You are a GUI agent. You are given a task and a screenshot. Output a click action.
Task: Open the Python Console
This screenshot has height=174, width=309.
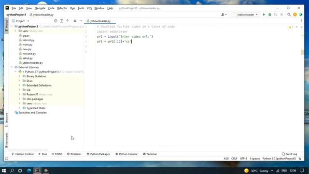126,154
